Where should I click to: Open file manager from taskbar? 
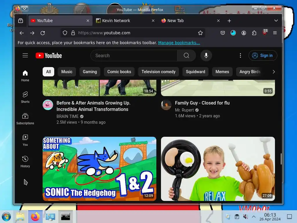[20, 217]
